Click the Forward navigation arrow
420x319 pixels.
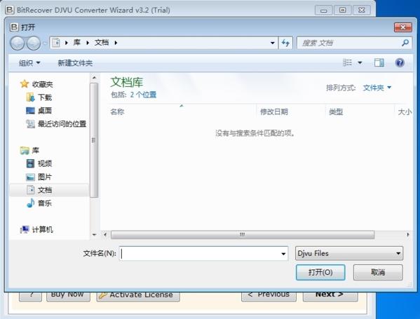[34, 43]
